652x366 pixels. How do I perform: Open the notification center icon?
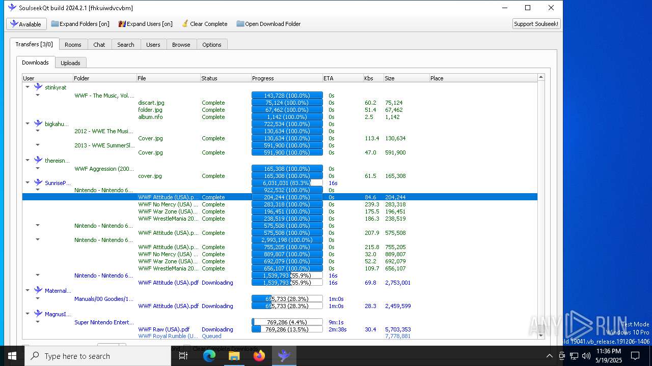(635, 356)
